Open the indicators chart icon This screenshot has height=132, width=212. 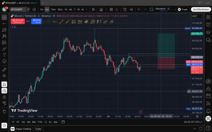(101, 9)
